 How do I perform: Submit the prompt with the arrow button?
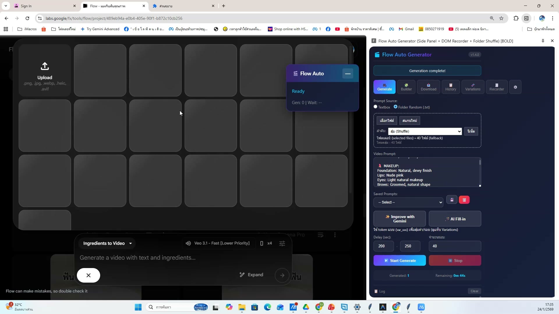pyautogui.click(x=282, y=275)
